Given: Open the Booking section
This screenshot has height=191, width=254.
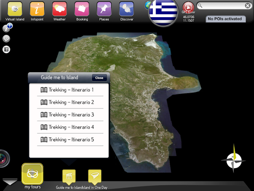Looking at the screenshot, I should [82, 9].
